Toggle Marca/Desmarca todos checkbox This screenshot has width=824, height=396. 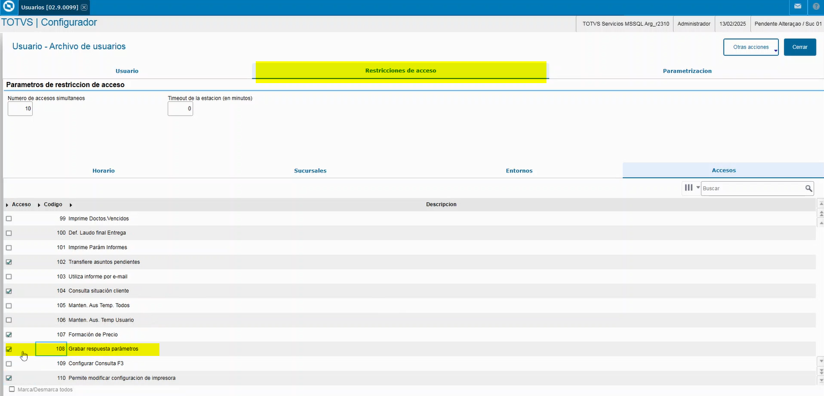(x=12, y=390)
